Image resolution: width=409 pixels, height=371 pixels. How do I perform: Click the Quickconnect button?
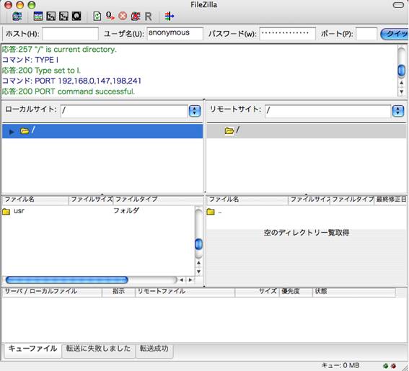click(x=395, y=34)
